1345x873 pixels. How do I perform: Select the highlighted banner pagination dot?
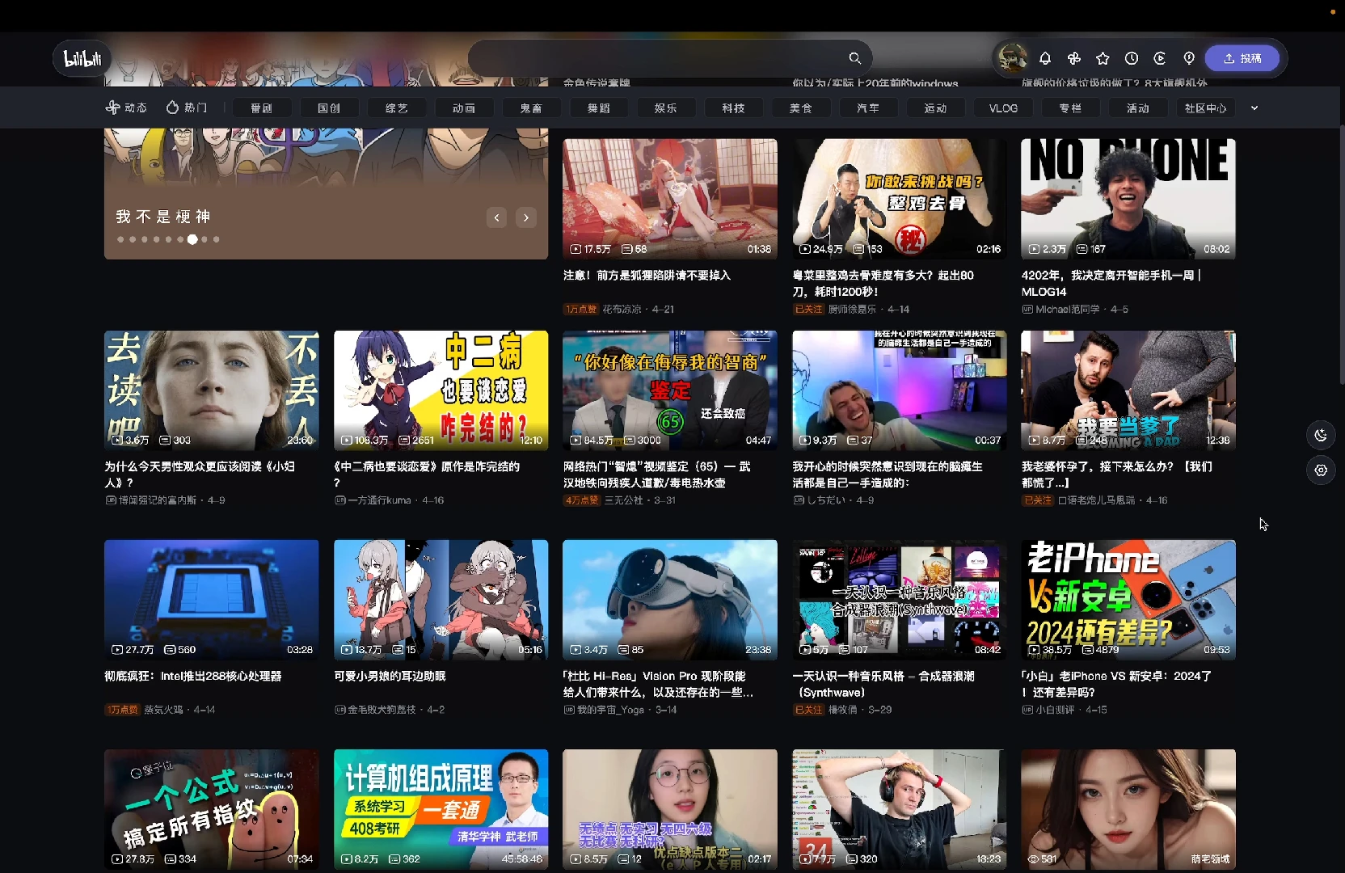click(x=192, y=239)
